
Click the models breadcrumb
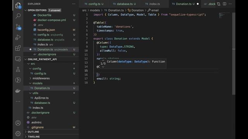tap(95, 10)
